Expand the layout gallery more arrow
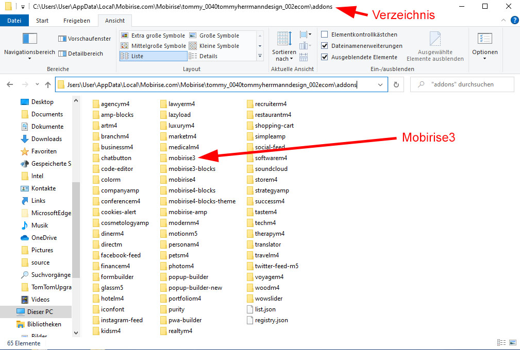Screen dimensions: 520x350 (x=260, y=56)
